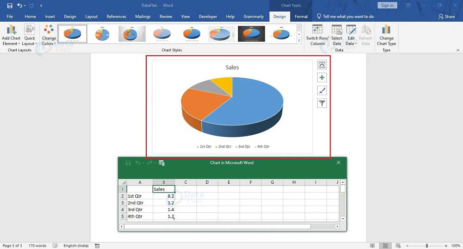Viewport: 463px width, 249px height.
Task: Switch to Web Layout view icon
Action: coord(398,246)
